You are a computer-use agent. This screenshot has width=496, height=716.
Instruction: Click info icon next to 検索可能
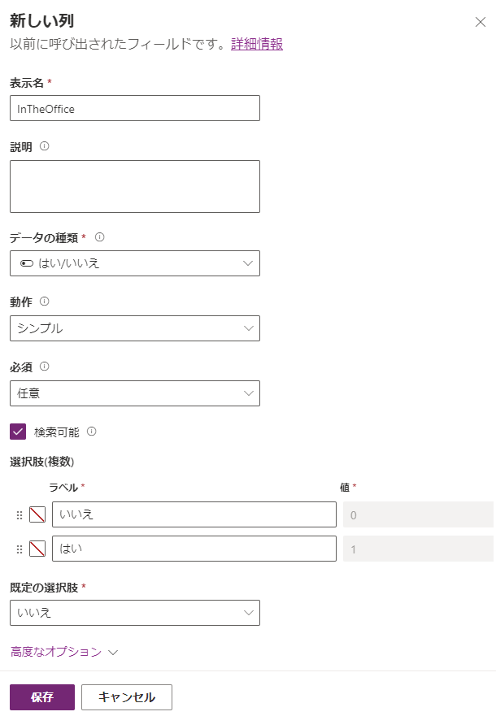tap(92, 432)
